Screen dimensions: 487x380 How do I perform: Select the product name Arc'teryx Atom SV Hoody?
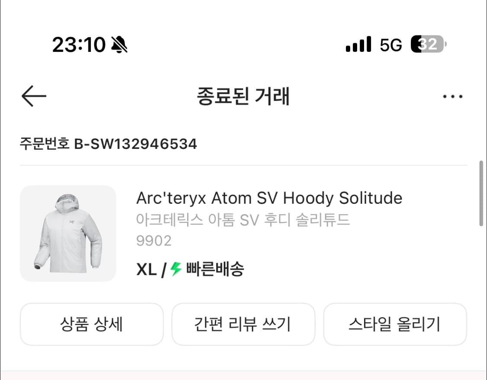tap(269, 198)
